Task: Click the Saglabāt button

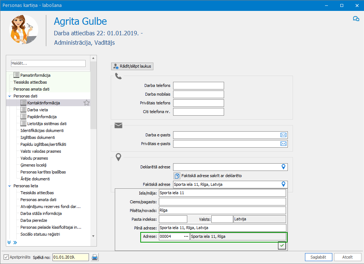Action: [318, 257]
